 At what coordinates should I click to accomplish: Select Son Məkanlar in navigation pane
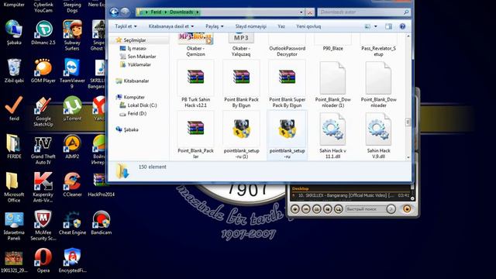(142, 57)
